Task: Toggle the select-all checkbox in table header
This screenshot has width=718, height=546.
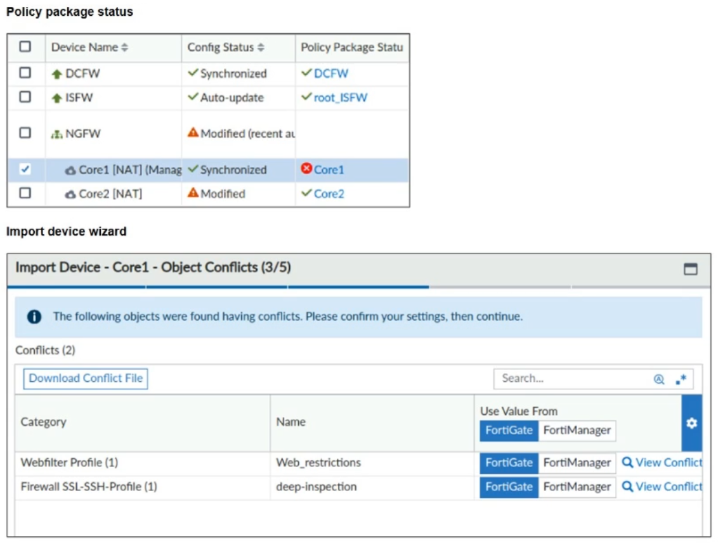Action: [25, 47]
